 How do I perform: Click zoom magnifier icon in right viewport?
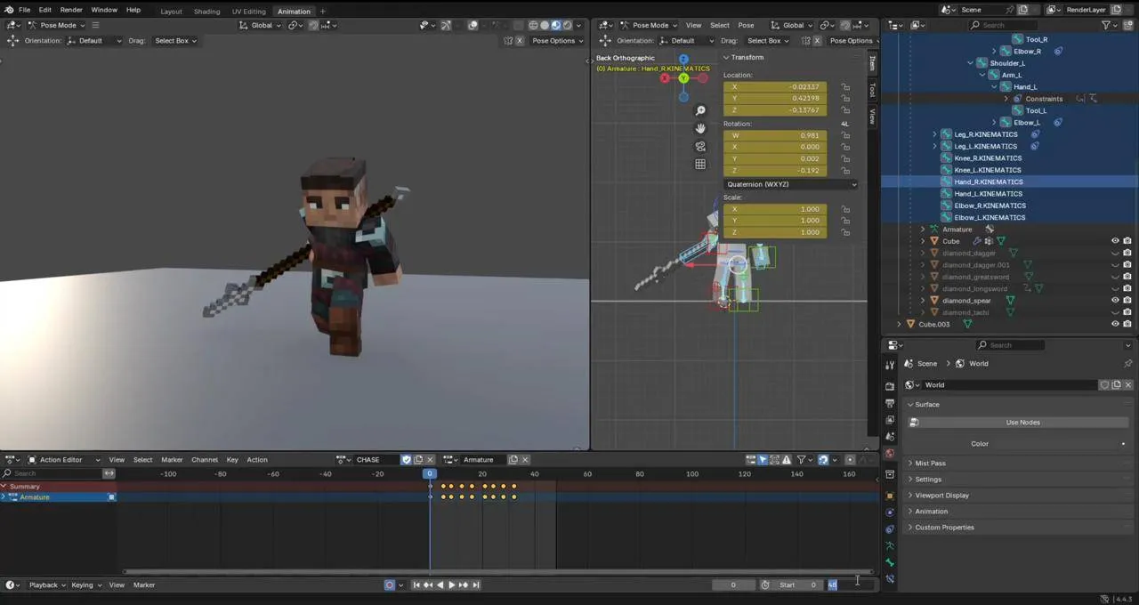pyautogui.click(x=700, y=110)
